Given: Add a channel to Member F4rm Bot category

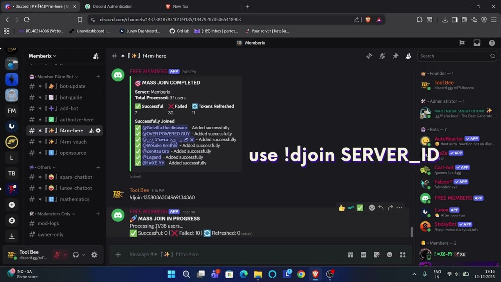Looking at the screenshot, I should coord(98,77).
